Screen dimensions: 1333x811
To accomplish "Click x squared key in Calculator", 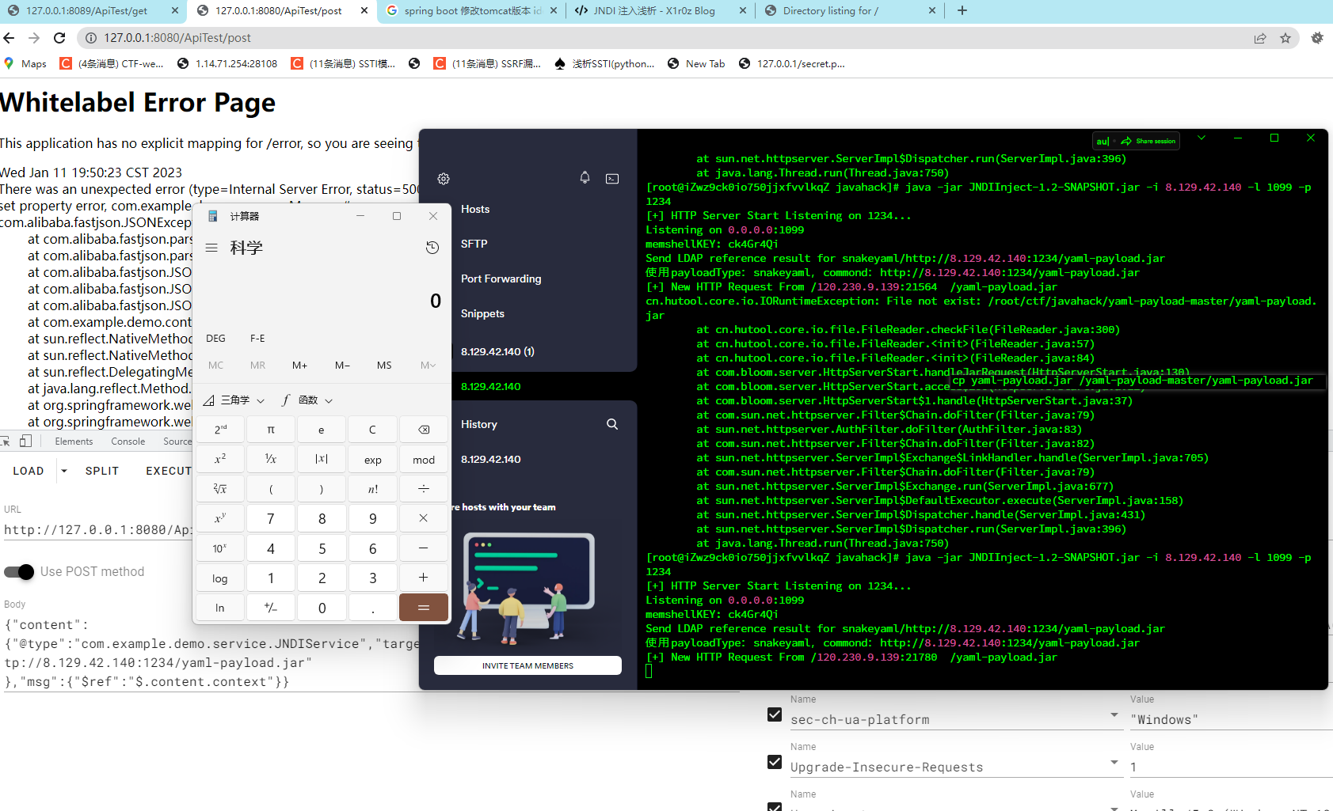I will (220, 459).
